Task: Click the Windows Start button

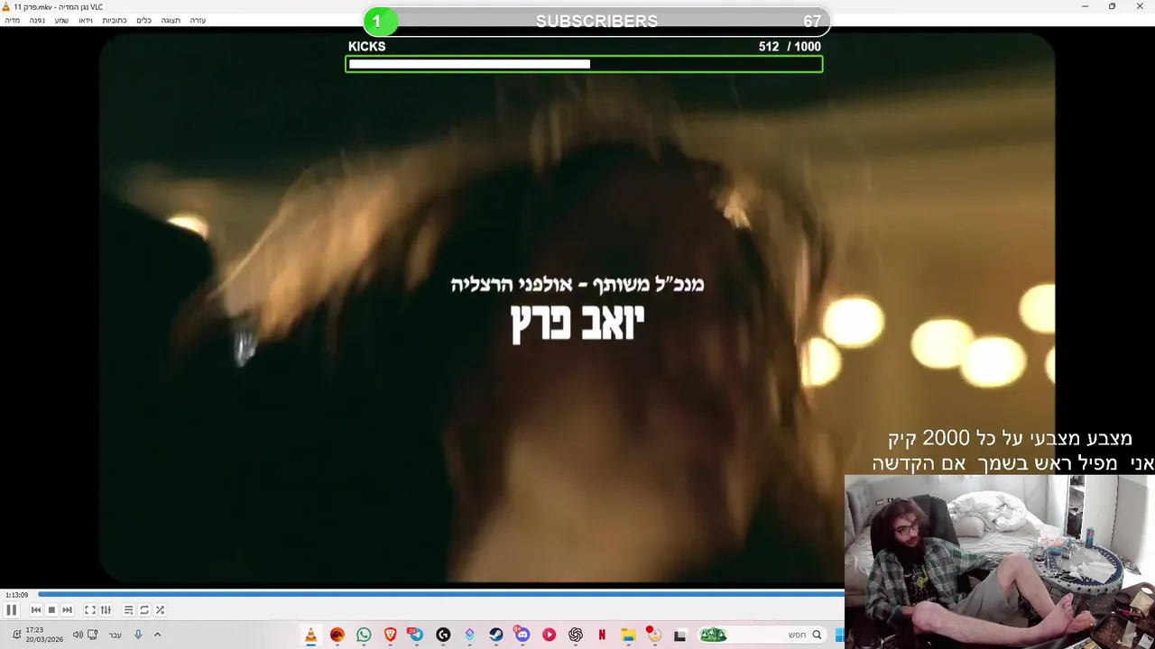Action: pos(839,635)
